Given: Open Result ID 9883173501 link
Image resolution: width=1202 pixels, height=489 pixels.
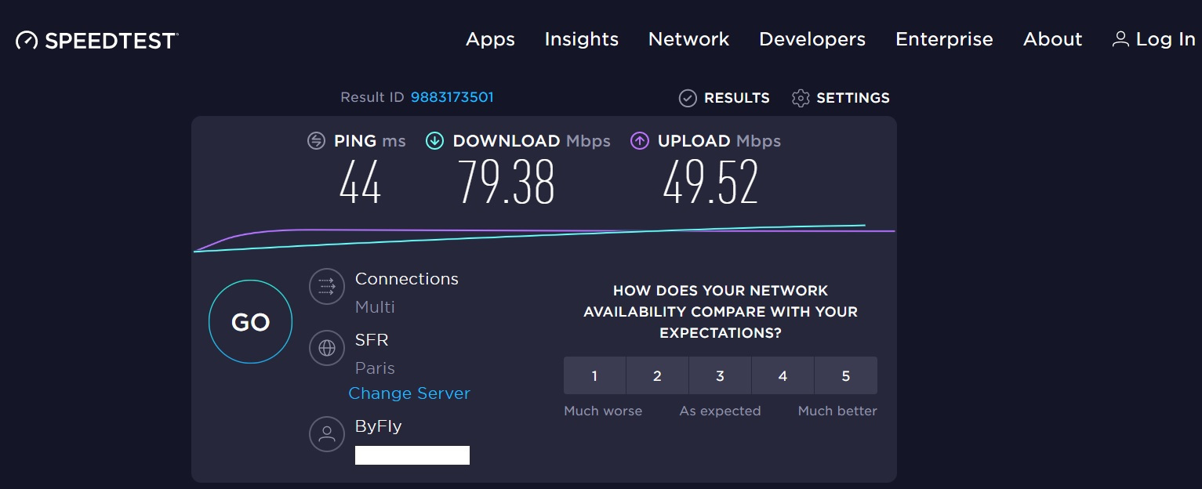Looking at the screenshot, I should [x=452, y=97].
